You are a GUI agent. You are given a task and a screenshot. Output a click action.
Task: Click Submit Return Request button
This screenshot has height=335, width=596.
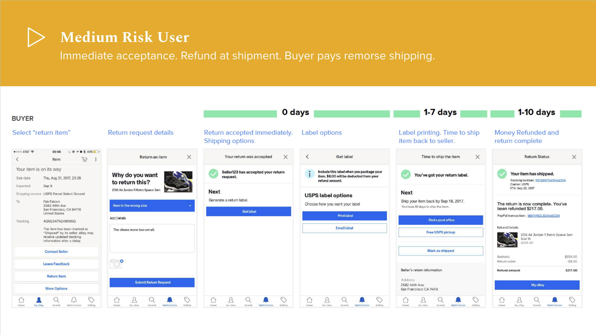(x=152, y=282)
